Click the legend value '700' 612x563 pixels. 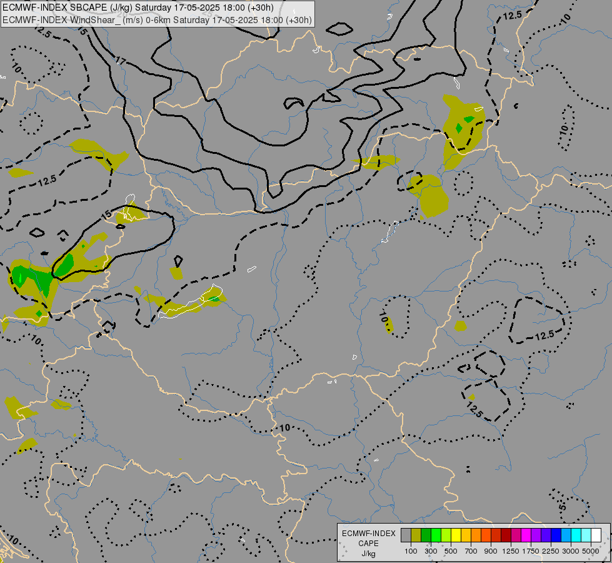click(x=471, y=551)
